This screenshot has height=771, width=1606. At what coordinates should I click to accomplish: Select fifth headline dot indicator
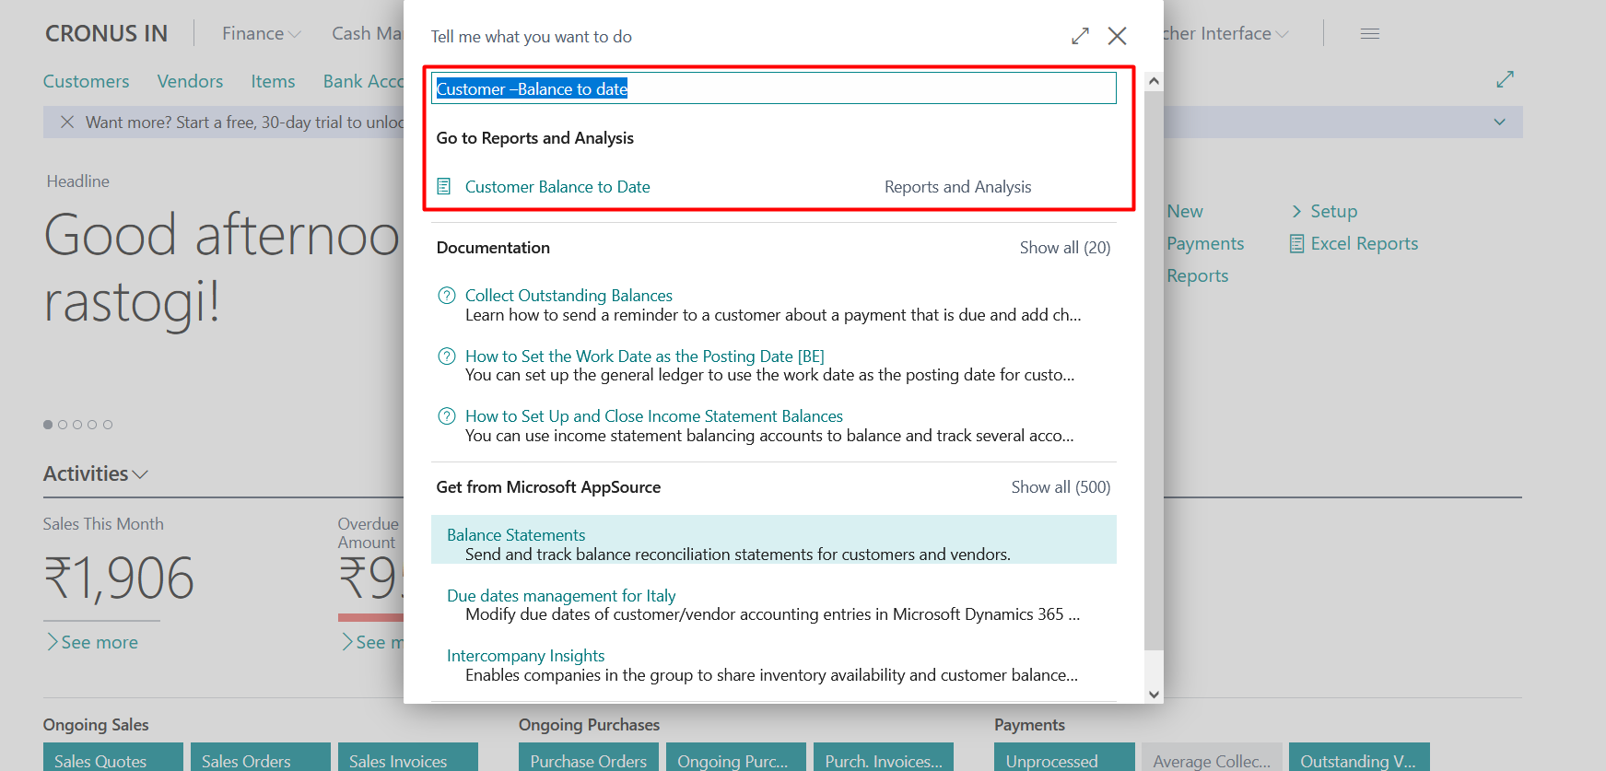tap(108, 425)
